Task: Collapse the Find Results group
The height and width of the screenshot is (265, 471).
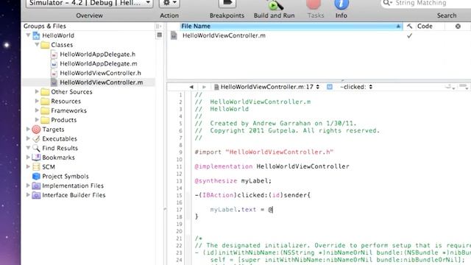Action: (28, 148)
